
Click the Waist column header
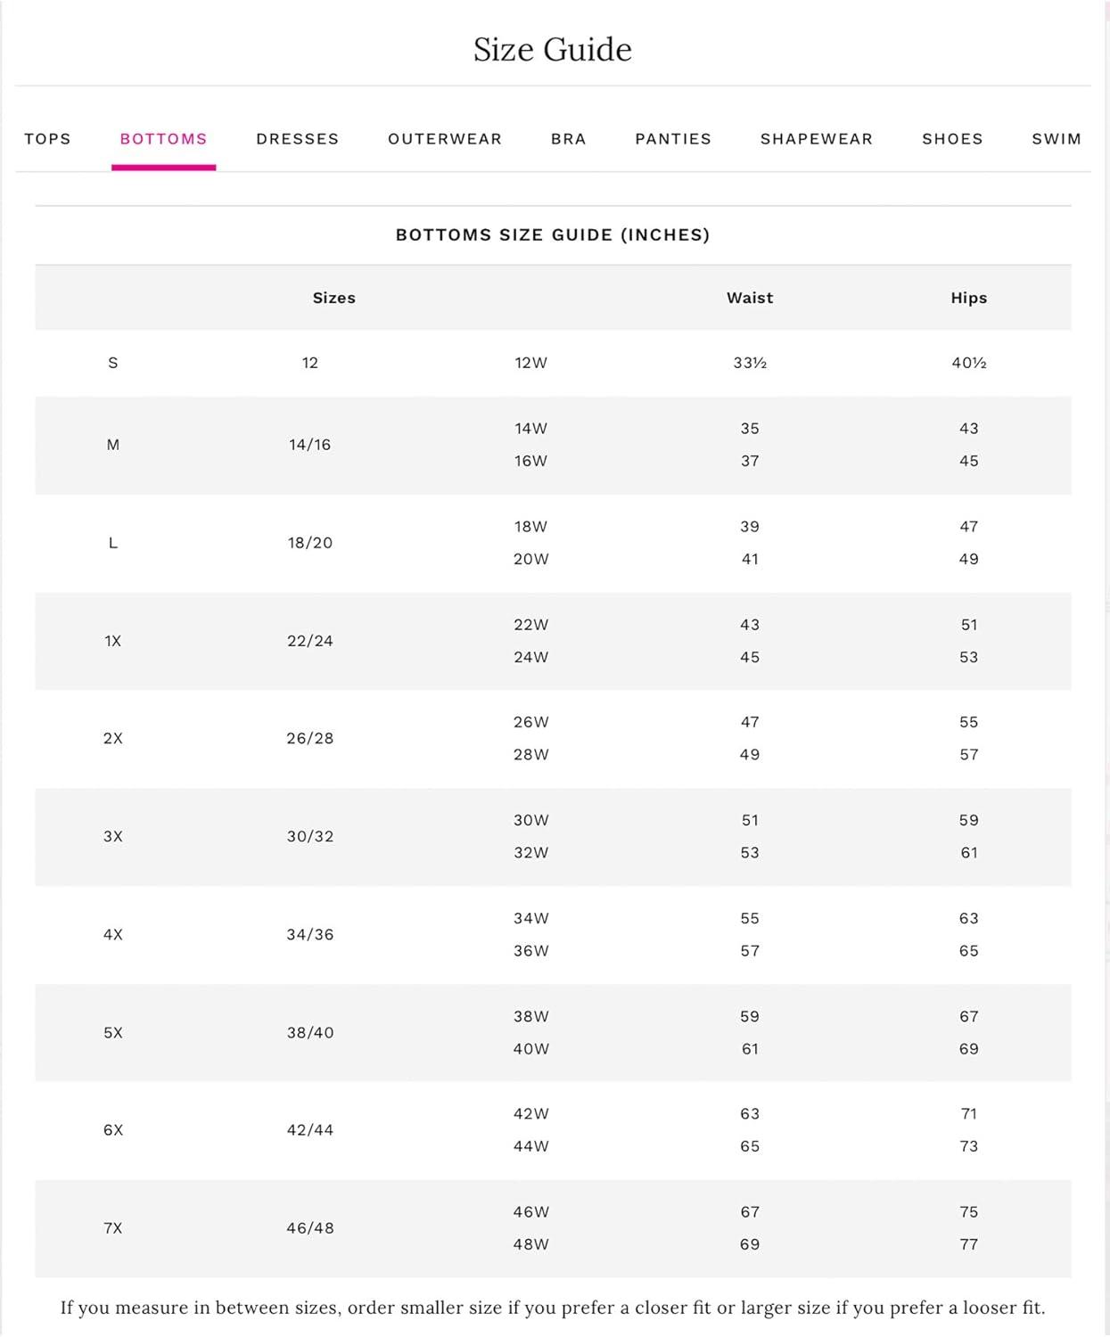pos(750,298)
